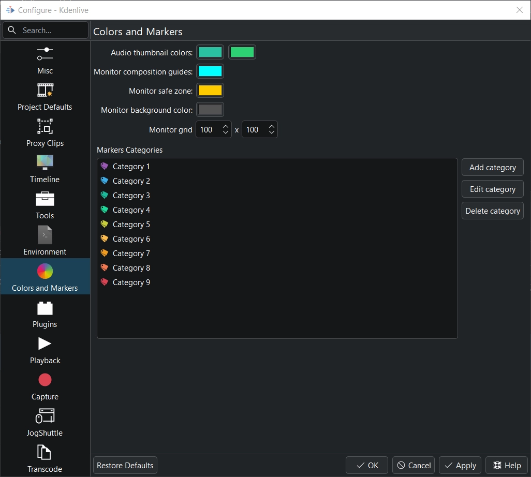Switch to the Colors and Markers page
This screenshot has width=531, height=477.
coord(45,277)
